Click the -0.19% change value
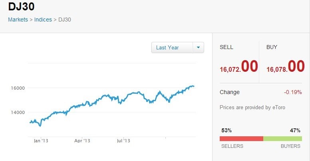Image resolution: width=310 pixels, height=161 pixels. (x=292, y=92)
